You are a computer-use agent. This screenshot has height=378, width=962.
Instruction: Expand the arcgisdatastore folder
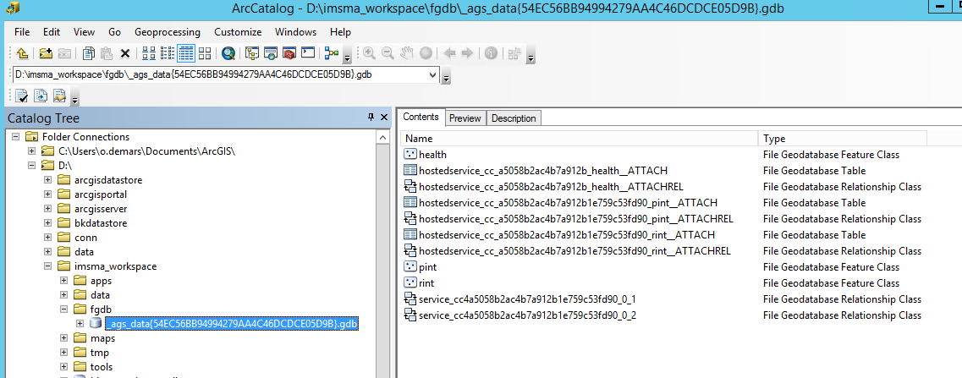click(x=48, y=180)
